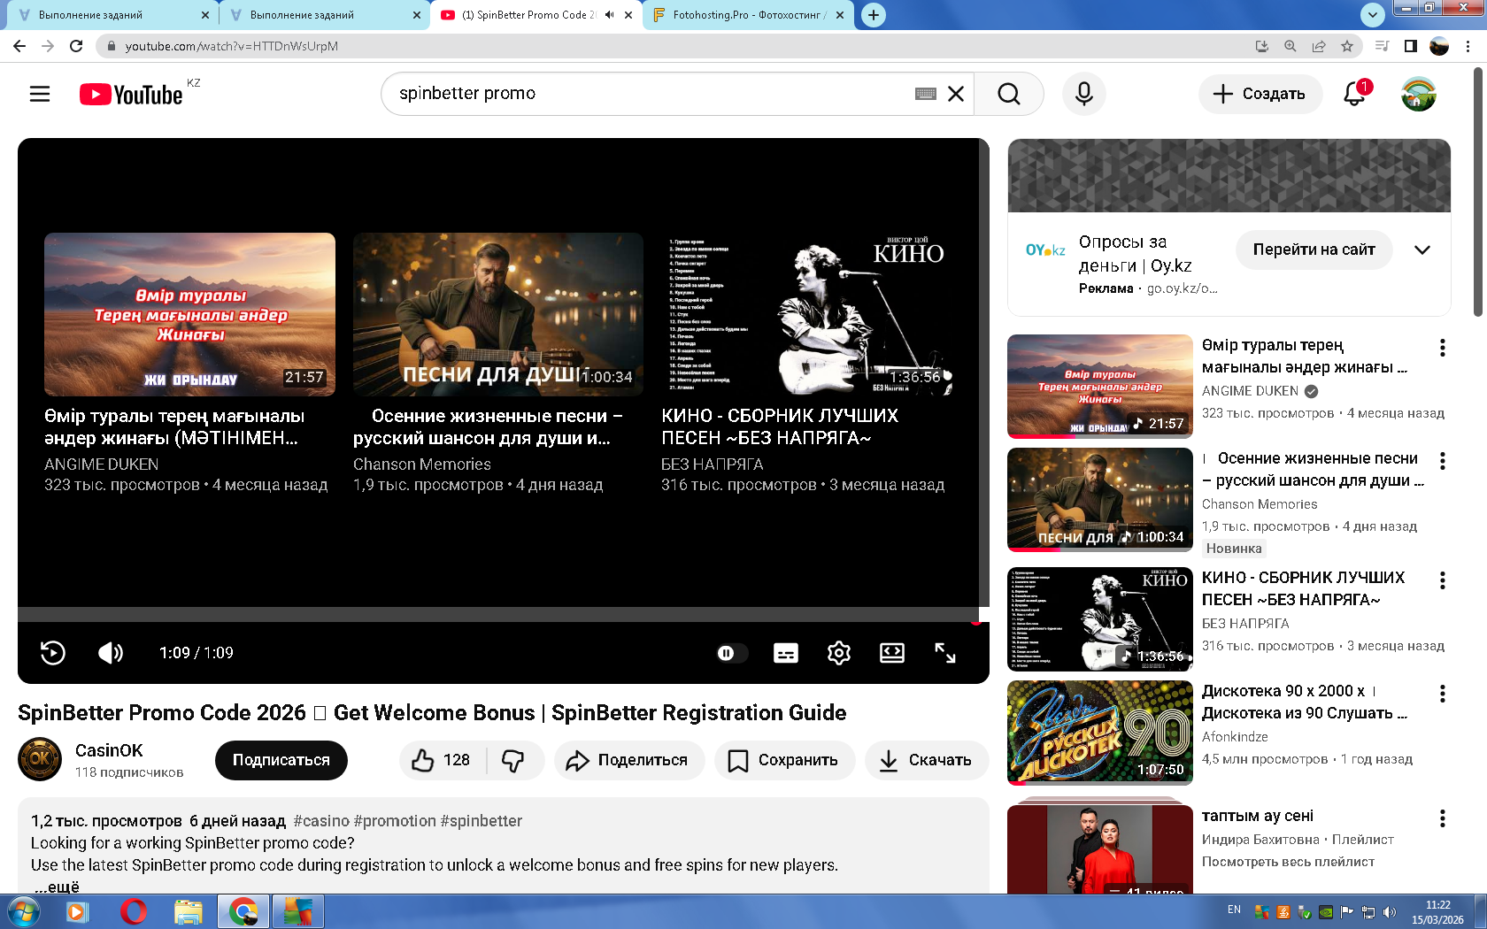Reload the page in the browser
The height and width of the screenshot is (929, 1487).
point(76,46)
